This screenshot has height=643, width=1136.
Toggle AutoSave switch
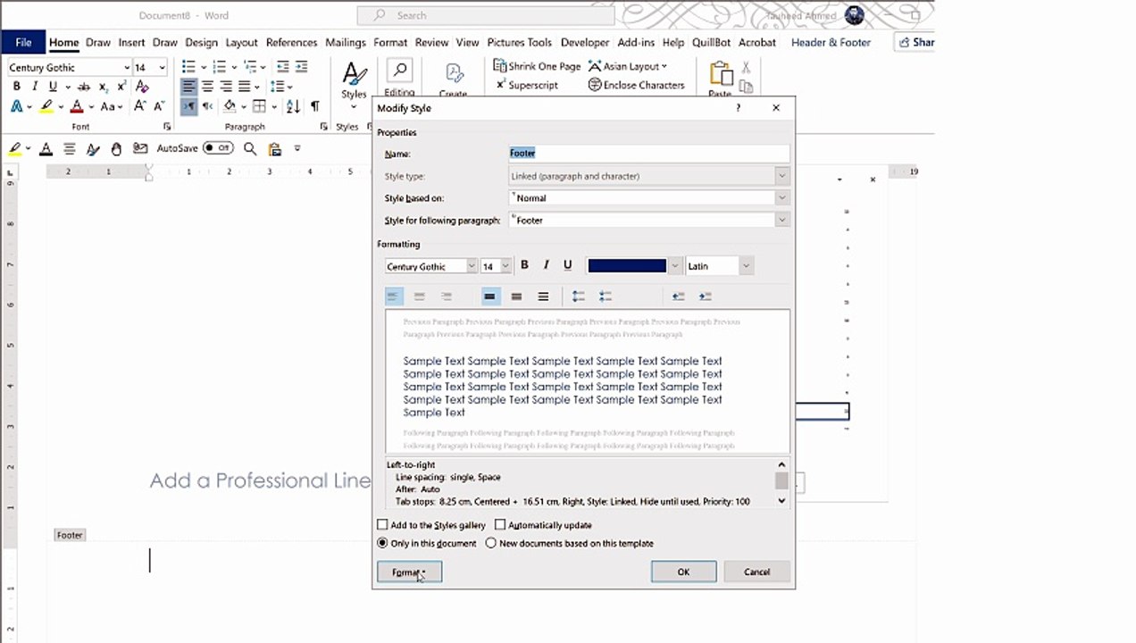tap(218, 148)
